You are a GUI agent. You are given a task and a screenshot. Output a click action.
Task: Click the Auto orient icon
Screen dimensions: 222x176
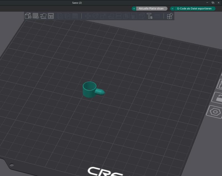43,16
